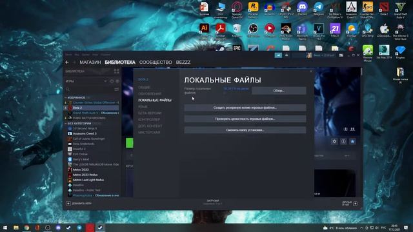Open ЯЗЫК properties section
This screenshot has width=413, height=232.
(143, 106)
